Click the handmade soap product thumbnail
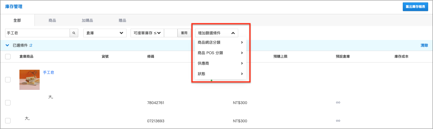 29,80
